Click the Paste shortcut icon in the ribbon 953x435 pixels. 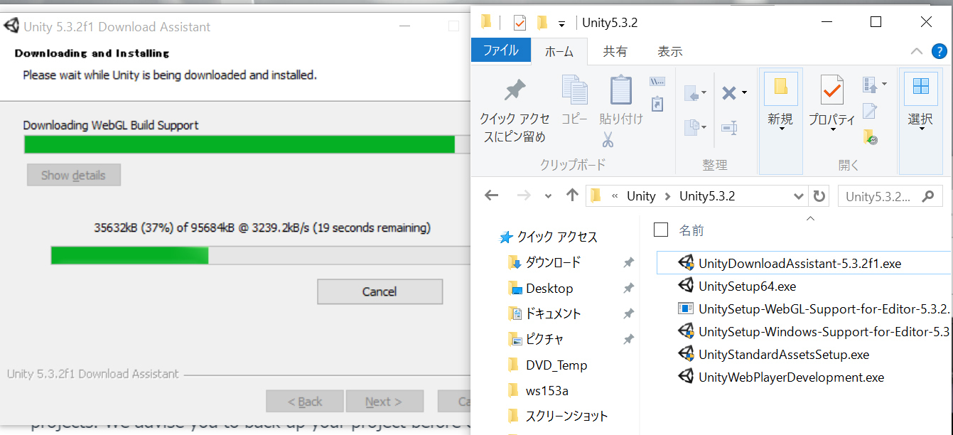pos(657,104)
